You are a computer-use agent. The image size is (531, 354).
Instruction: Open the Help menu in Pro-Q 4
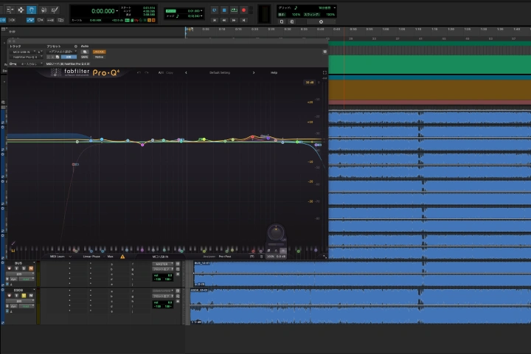pyautogui.click(x=274, y=73)
